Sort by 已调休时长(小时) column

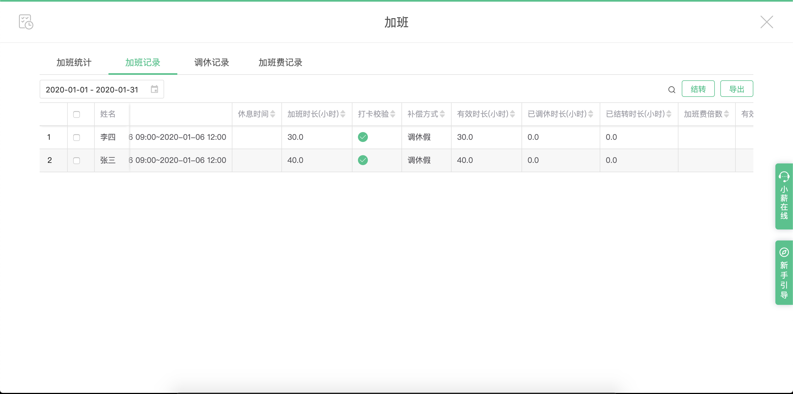590,114
